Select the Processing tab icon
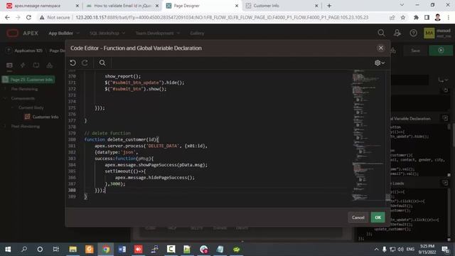455x256 pixels. [x=36, y=65]
